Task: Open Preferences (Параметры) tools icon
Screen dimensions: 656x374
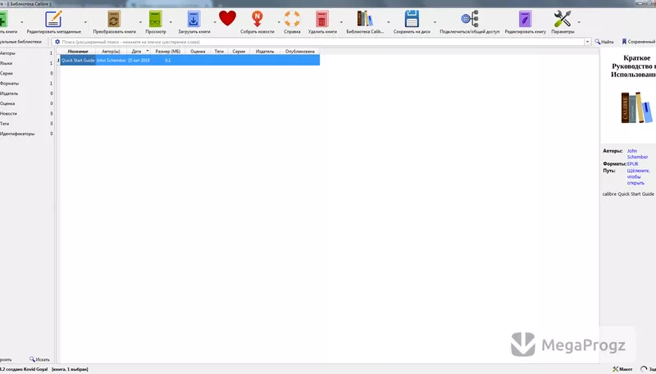Action: tap(563, 19)
